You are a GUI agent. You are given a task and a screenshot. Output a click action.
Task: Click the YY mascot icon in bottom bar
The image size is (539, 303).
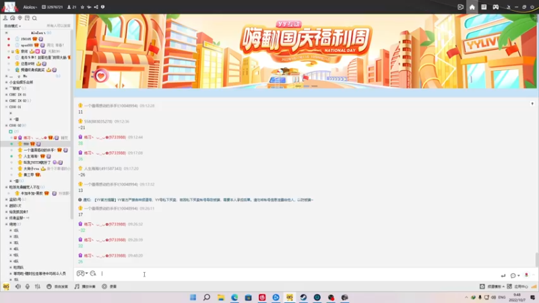coord(6,286)
